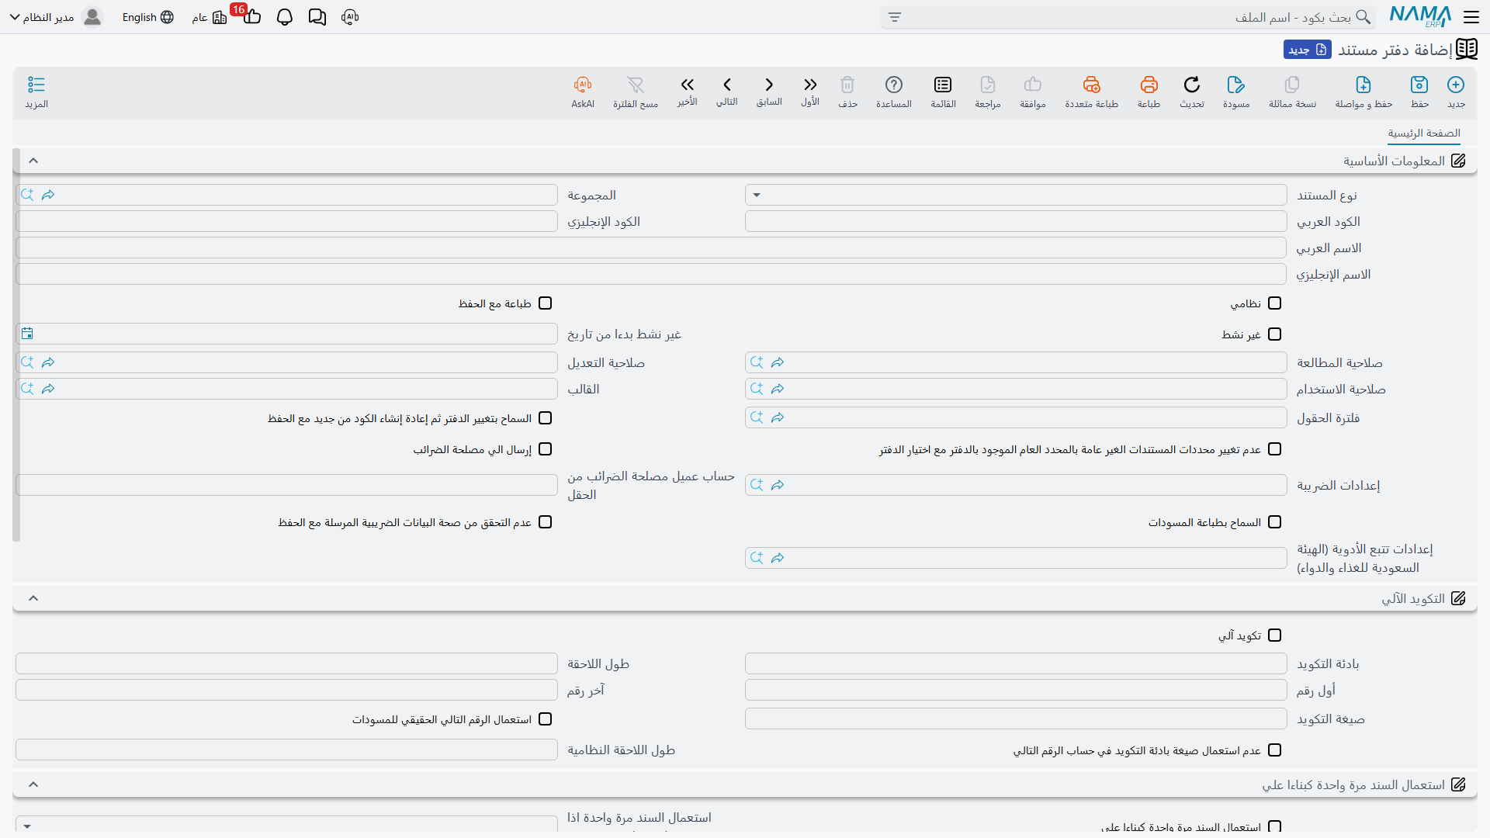Check عدم استعمال صيغة بادئة التكويد
Screen dimensions: 1490x838
coord(1274,750)
